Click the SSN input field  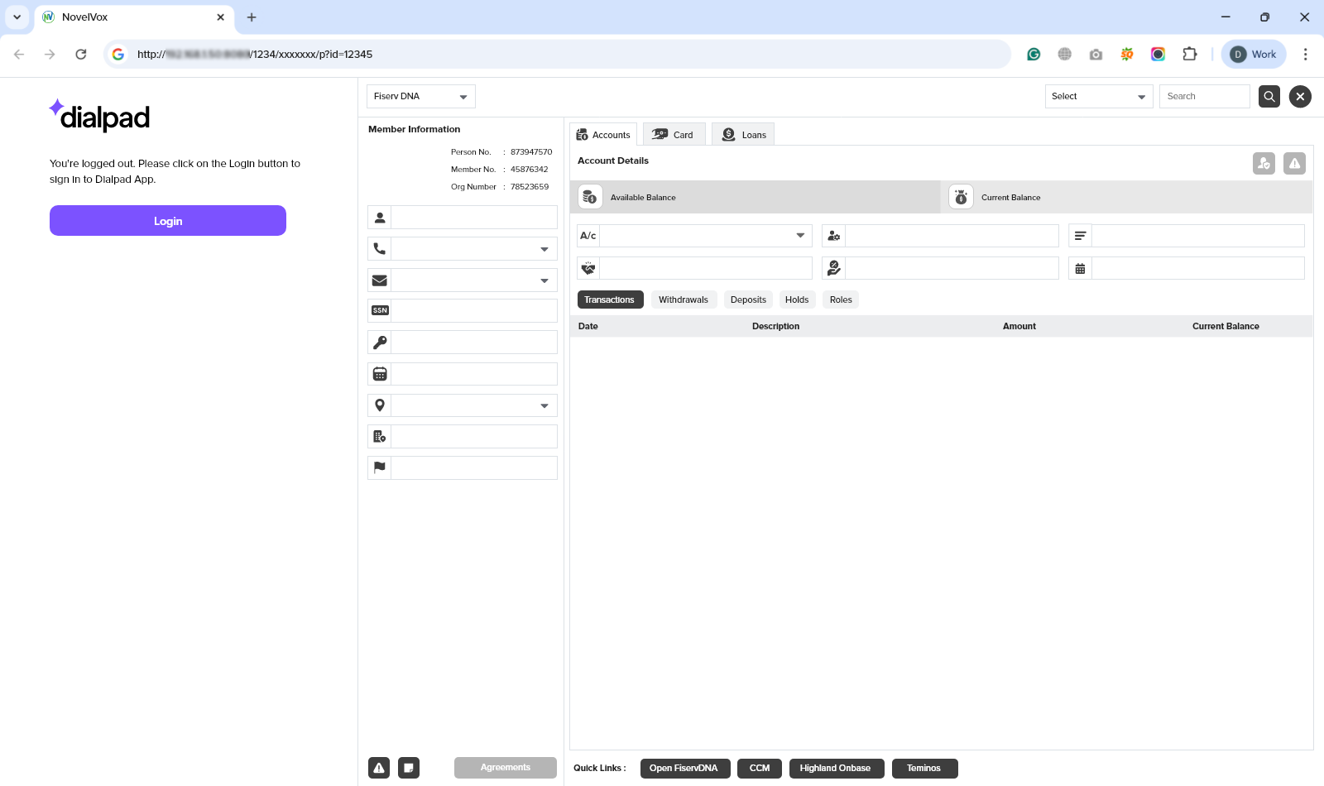point(474,311)
